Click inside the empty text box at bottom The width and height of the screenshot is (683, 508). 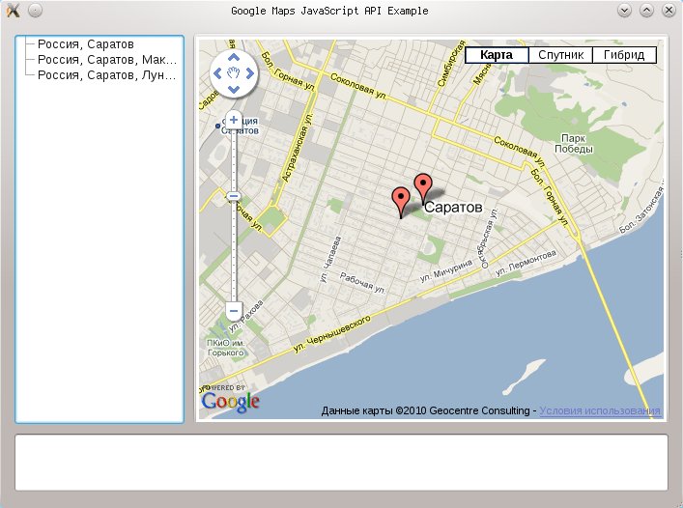[342, 463]
